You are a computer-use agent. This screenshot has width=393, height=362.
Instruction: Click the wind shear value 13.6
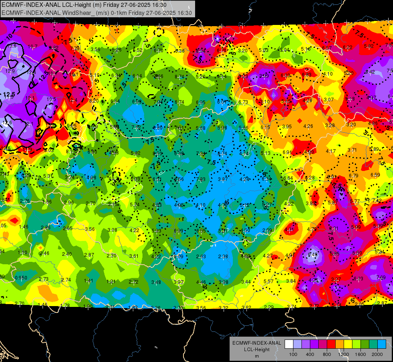point(12,46)
